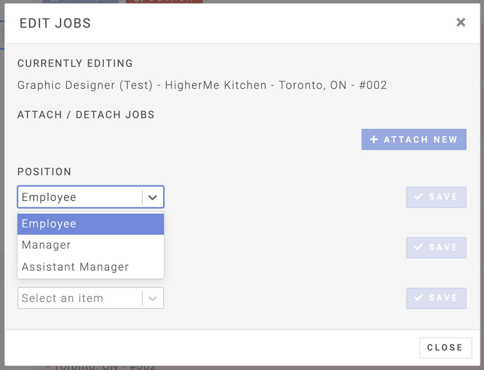The height and width of the screenshot is (370, 484).
Task: Click the Edit Jobs dialog title
Action: pos(55,23)
